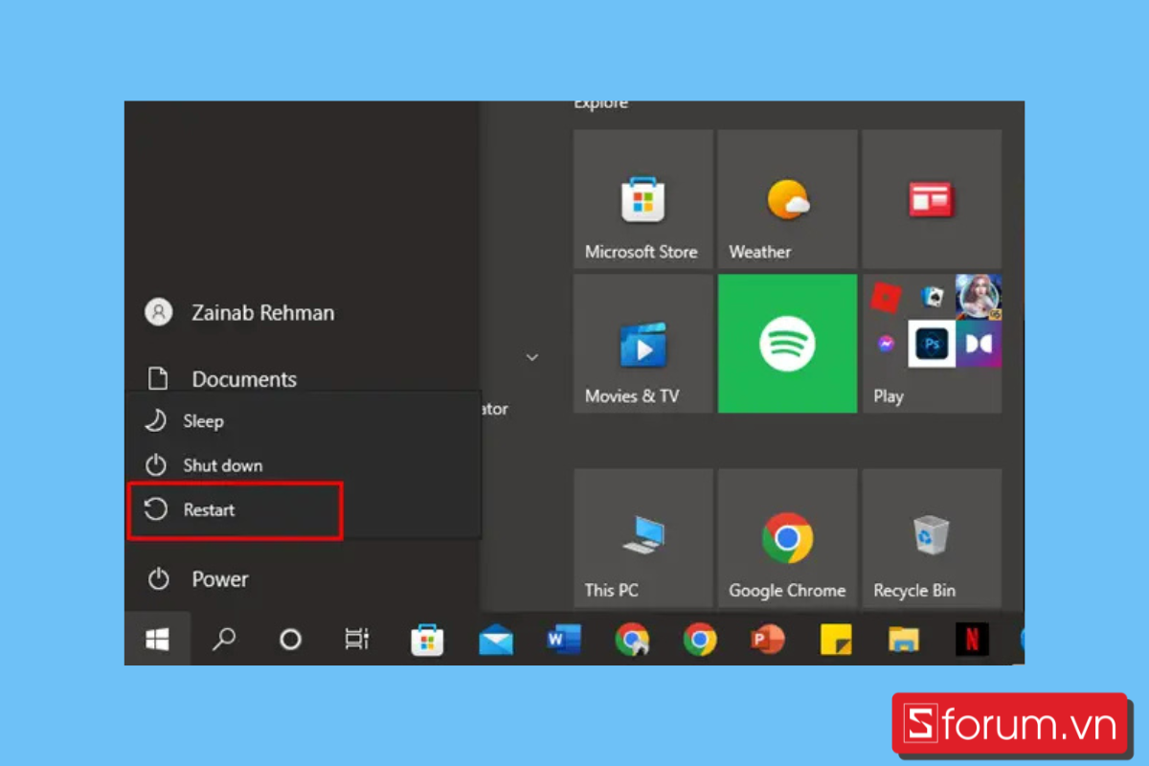Open Photoshop icon in Play folder
Image resolution: width=1149 pixels, height=766 pixels.
[x=933, y=344]
